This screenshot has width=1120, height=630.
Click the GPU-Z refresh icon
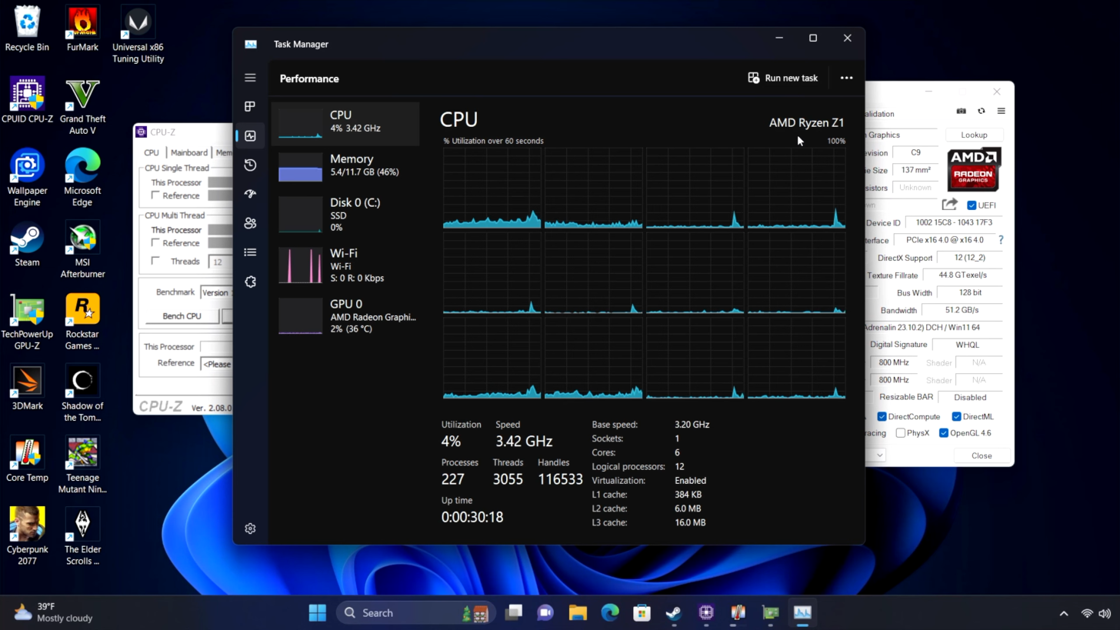pos(981,111)
